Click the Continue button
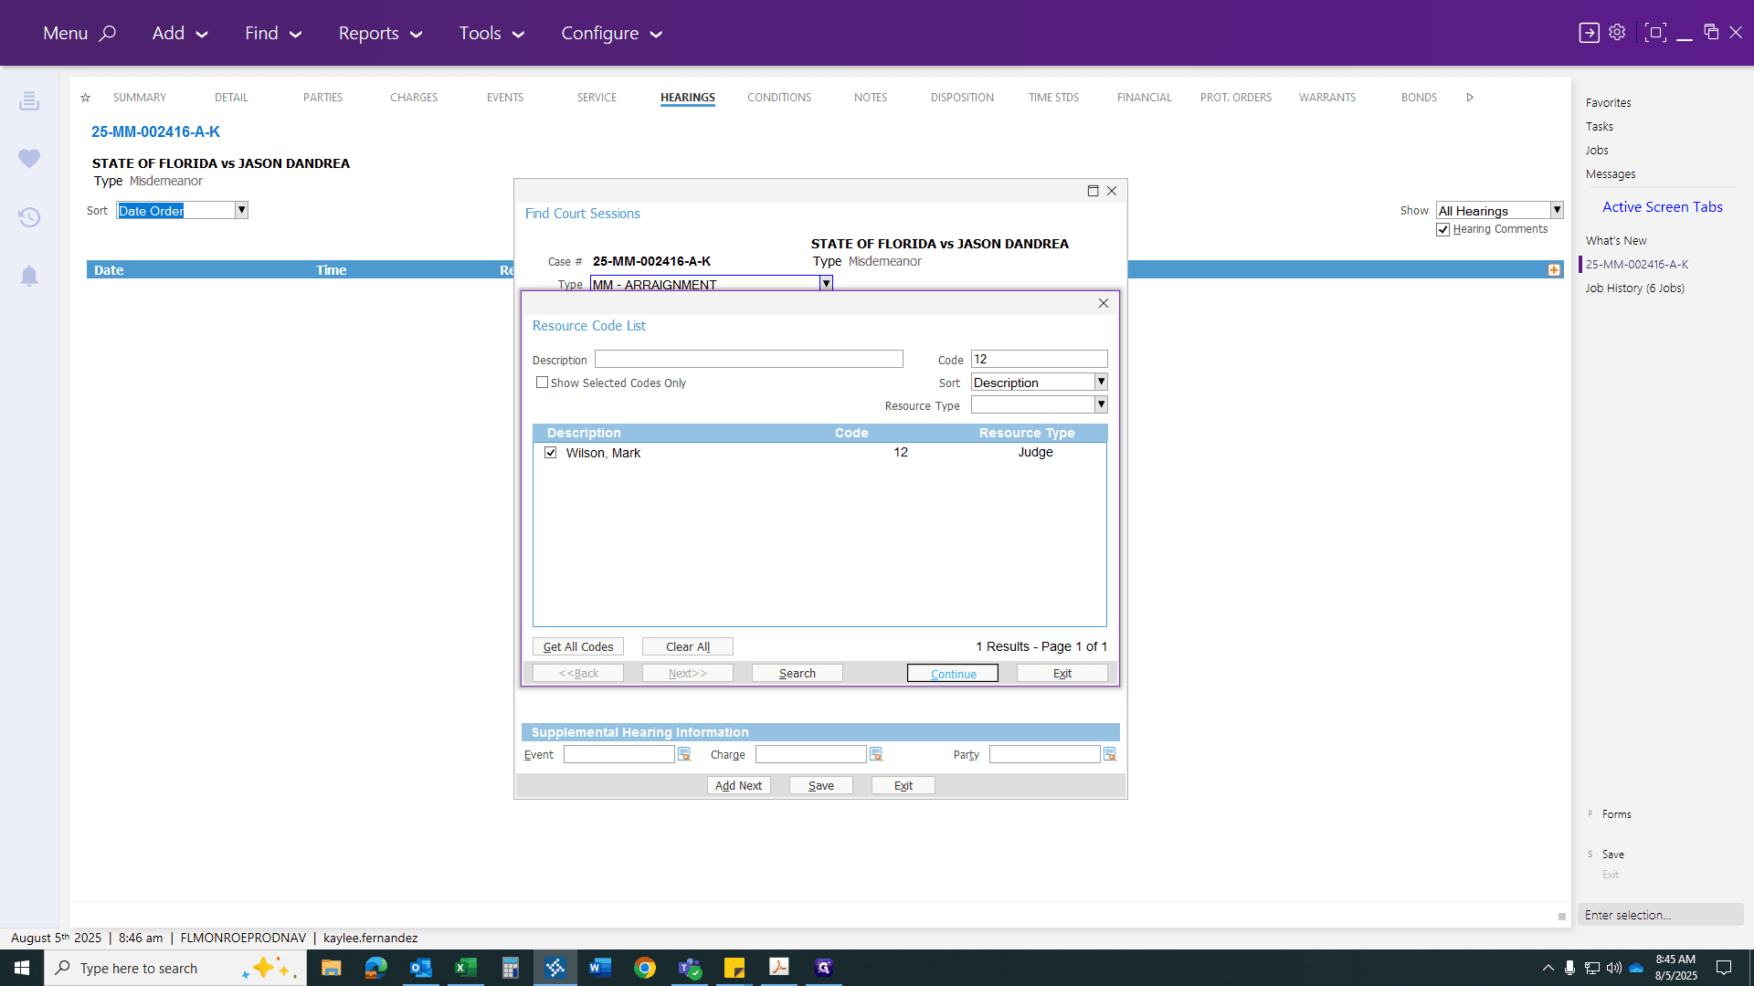This screenshot has width=1754, height=986. pyautogui.click(x=953, y=674)
